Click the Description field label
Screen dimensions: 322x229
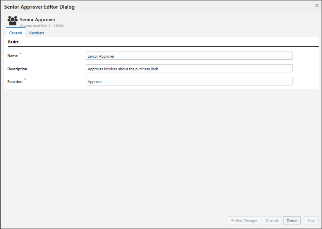[17, 69]
